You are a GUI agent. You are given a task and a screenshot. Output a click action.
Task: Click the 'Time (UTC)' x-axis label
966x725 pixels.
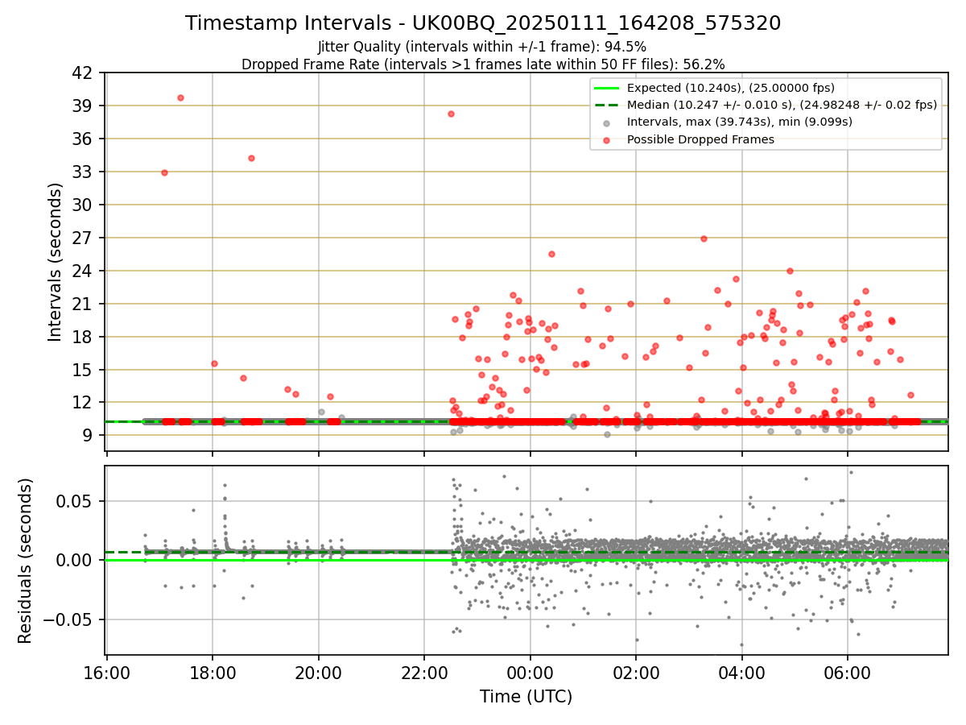[526, 697]
